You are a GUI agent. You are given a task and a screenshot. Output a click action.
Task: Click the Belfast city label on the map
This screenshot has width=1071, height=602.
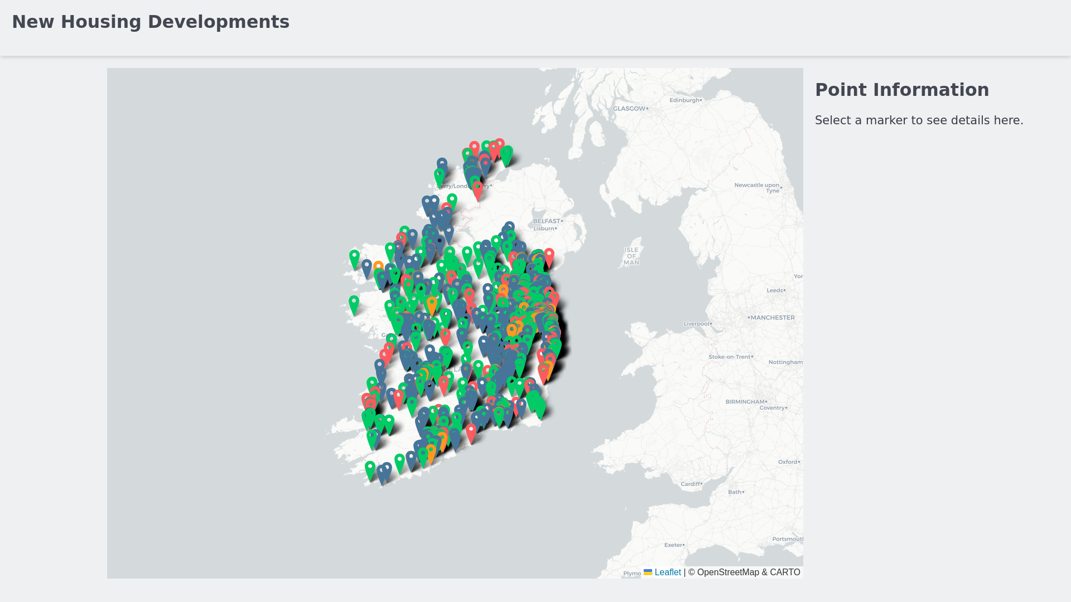point(546,221)
